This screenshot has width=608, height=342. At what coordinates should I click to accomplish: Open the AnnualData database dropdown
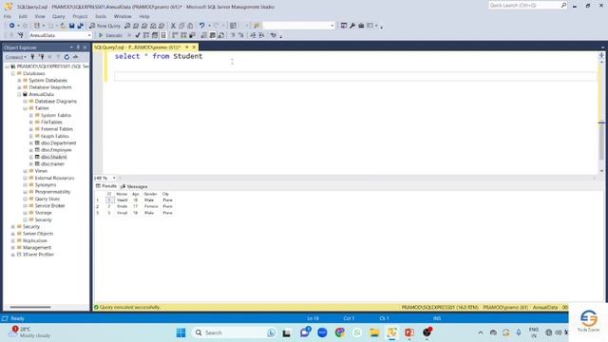tap(89, 35)
